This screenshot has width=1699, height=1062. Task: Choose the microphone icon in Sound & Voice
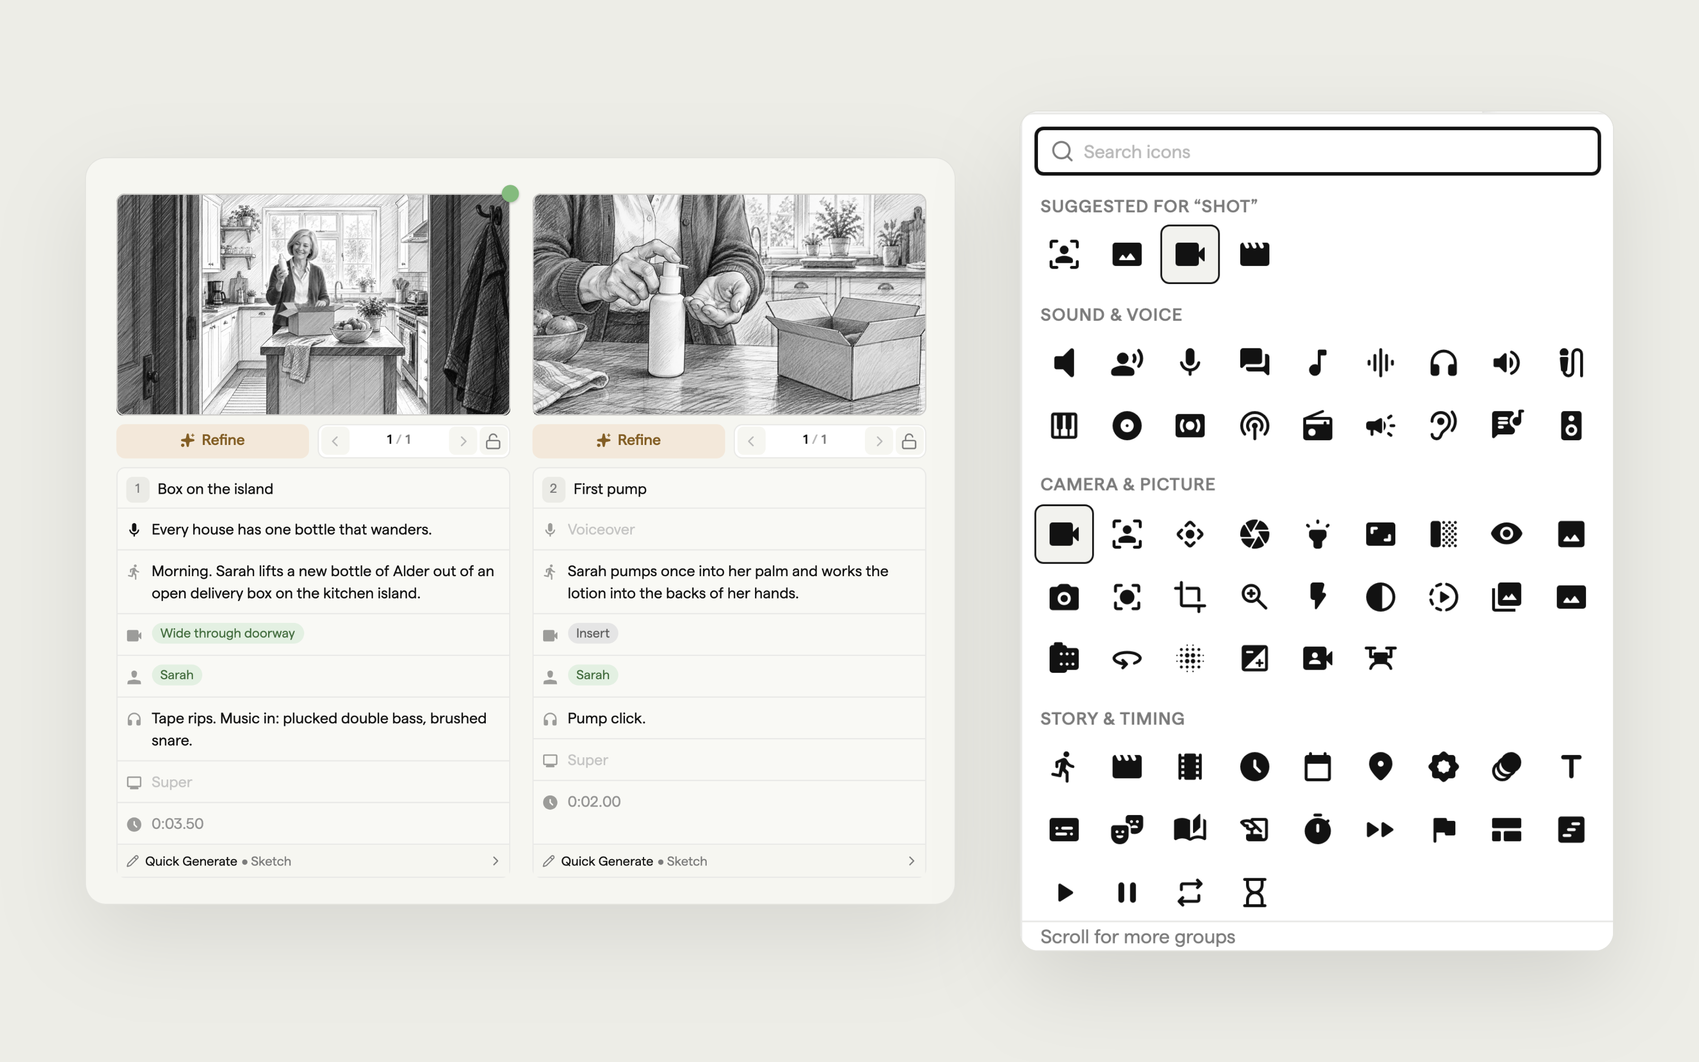[x=1189, y=363]
